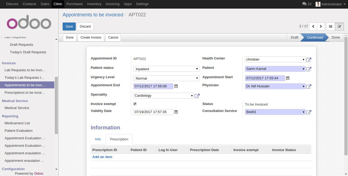Switch to the Prescription tab
Image resolution: width=348 pixels, height=176 pixels.
[x=119, y=139]
